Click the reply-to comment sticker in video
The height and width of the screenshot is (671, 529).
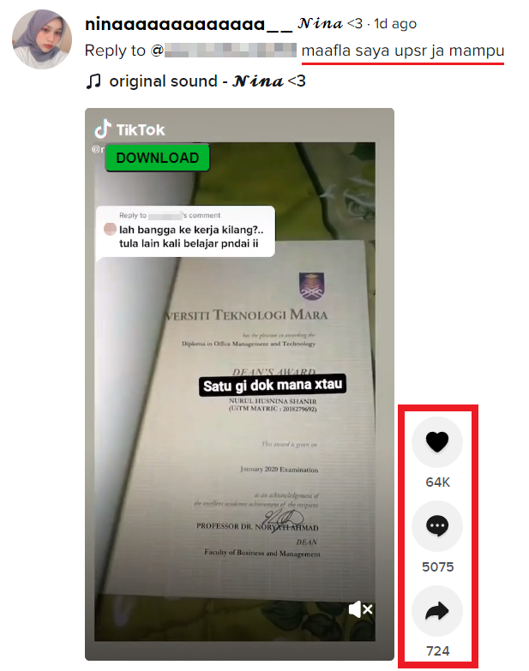tap(185, 231)
